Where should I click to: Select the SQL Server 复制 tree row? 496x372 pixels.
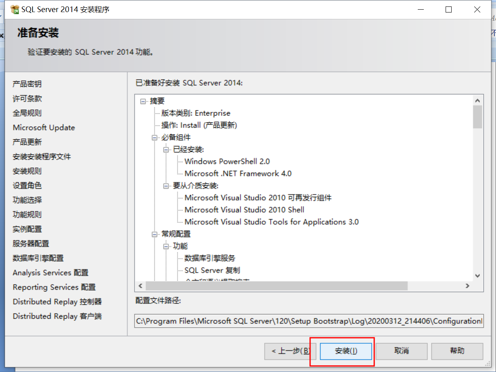click(213, 270)
